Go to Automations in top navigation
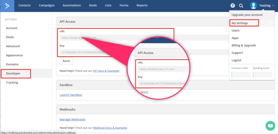This screenshot has width=278, height=134. click(x=72, y=5)
